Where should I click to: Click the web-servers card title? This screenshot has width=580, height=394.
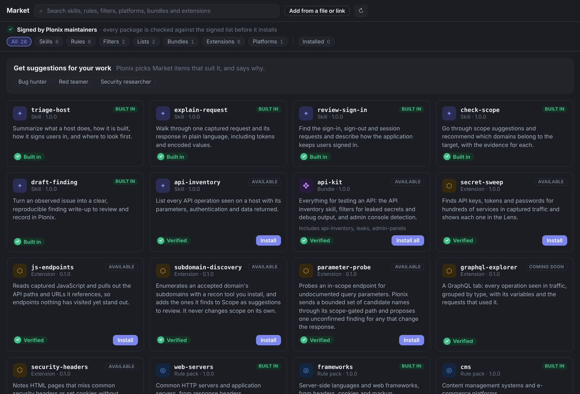click(194, 367)
